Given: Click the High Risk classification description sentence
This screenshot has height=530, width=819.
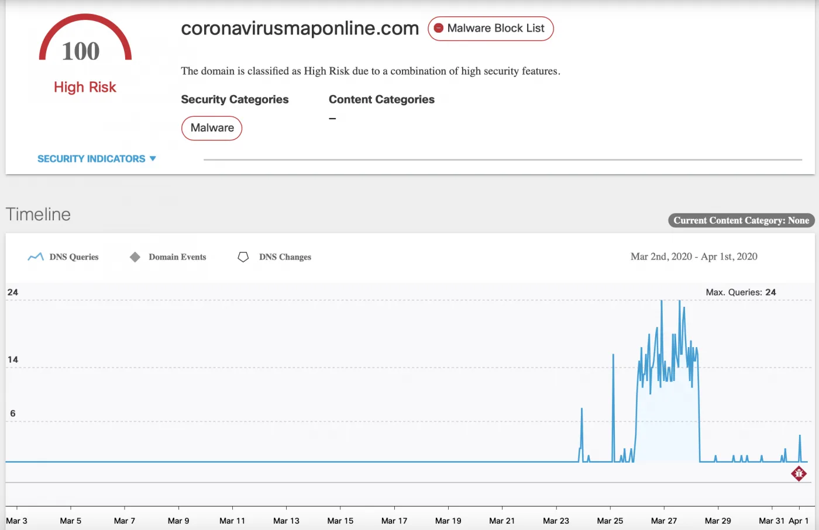Looking at the screenshot, I should [x=370, y=71].
